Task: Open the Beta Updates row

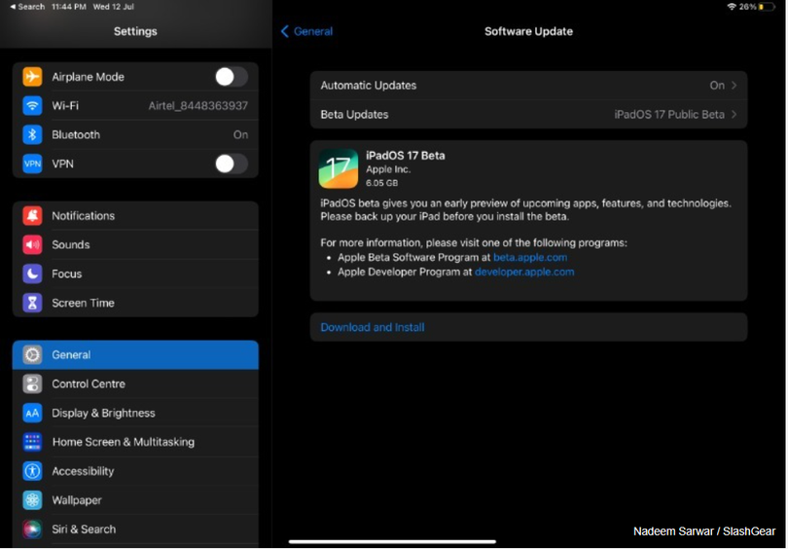Action: (x=528, y=115)
